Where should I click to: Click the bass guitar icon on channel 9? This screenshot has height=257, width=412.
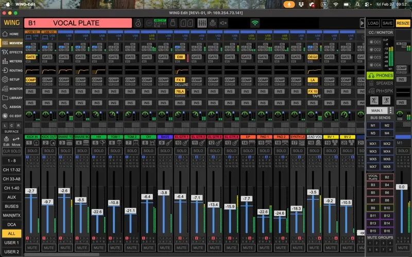(168, 143)
